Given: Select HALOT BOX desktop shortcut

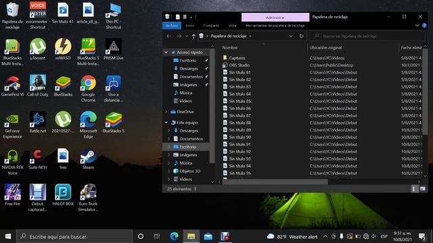Looking at the screenshot, I should click(x=63, y=195).
